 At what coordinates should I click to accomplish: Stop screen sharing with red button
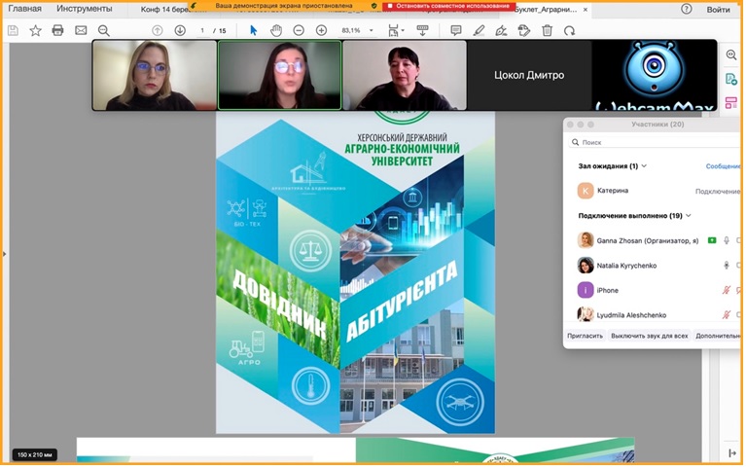point(448,6)
